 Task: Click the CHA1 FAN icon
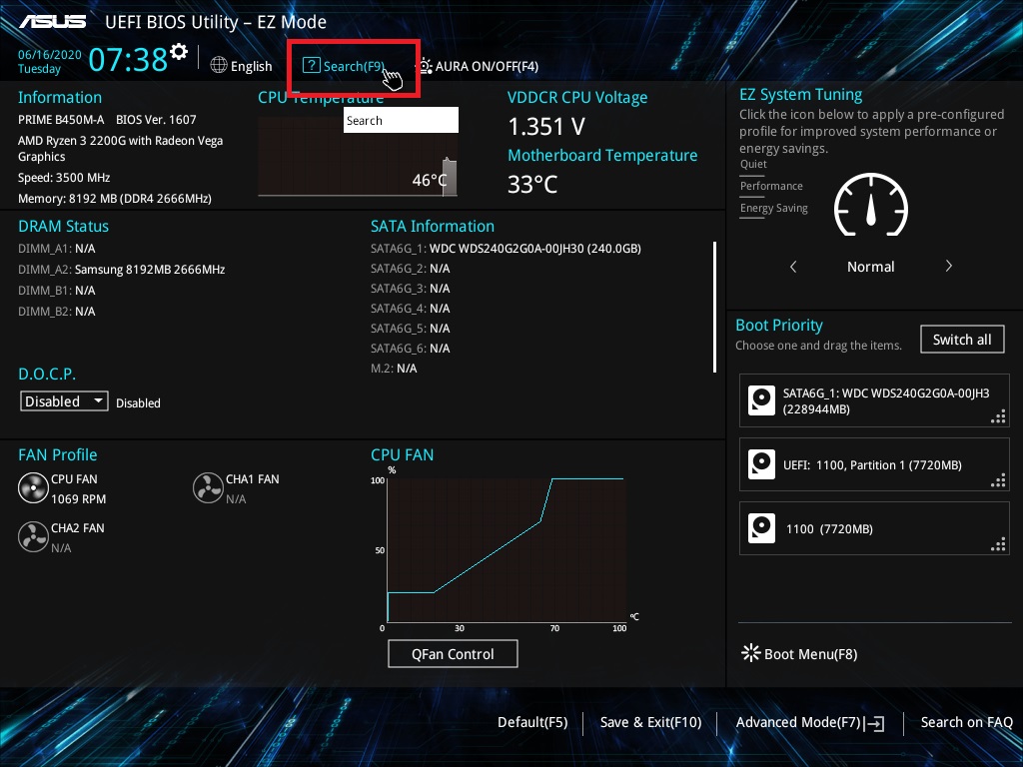208,487
